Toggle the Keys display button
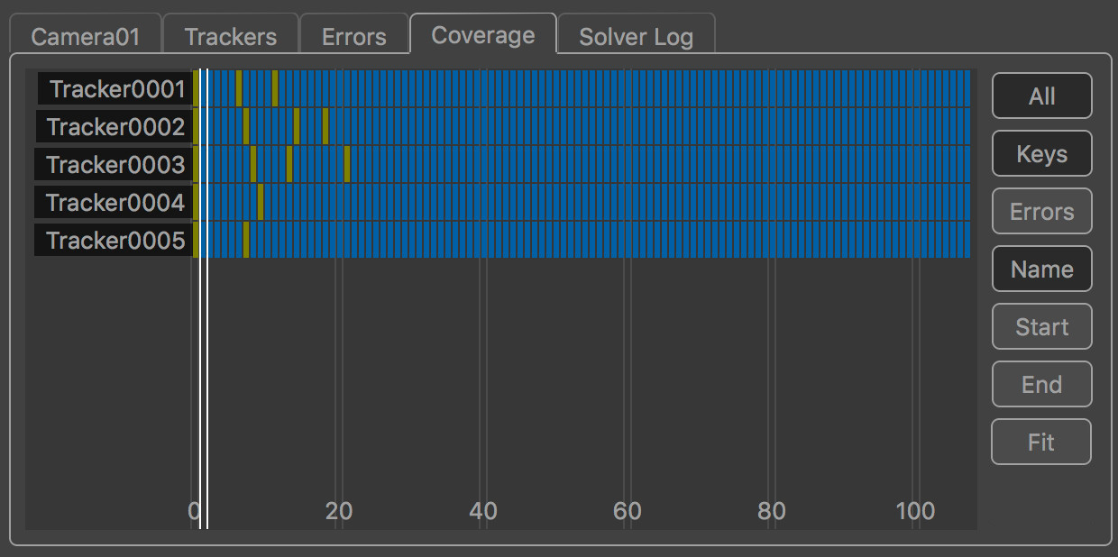This screenshot has width=1118, height=557. 1041,153
